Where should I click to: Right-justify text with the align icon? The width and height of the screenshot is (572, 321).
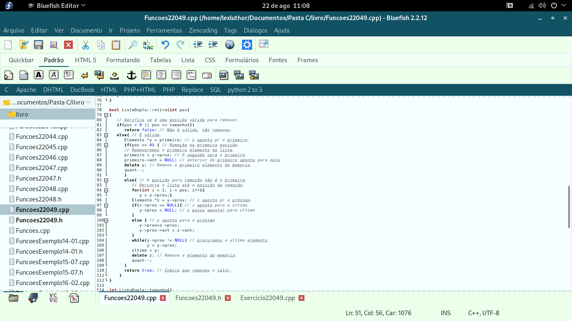176,75
